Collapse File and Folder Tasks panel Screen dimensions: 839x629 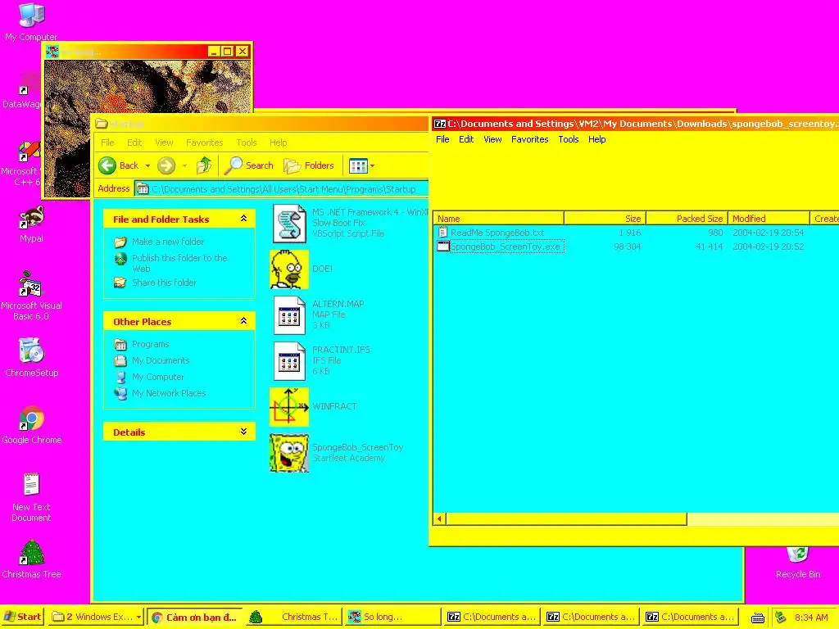pyautogui.click(x=243, y=219)
